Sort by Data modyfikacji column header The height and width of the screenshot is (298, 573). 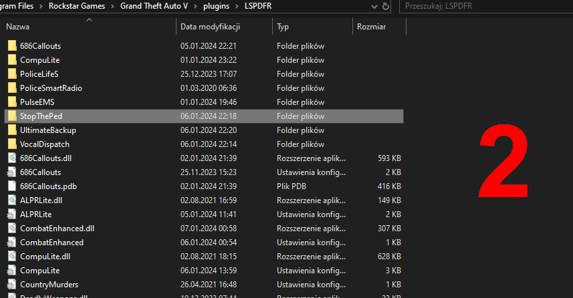pyautogui.click(x=210, y=27)
